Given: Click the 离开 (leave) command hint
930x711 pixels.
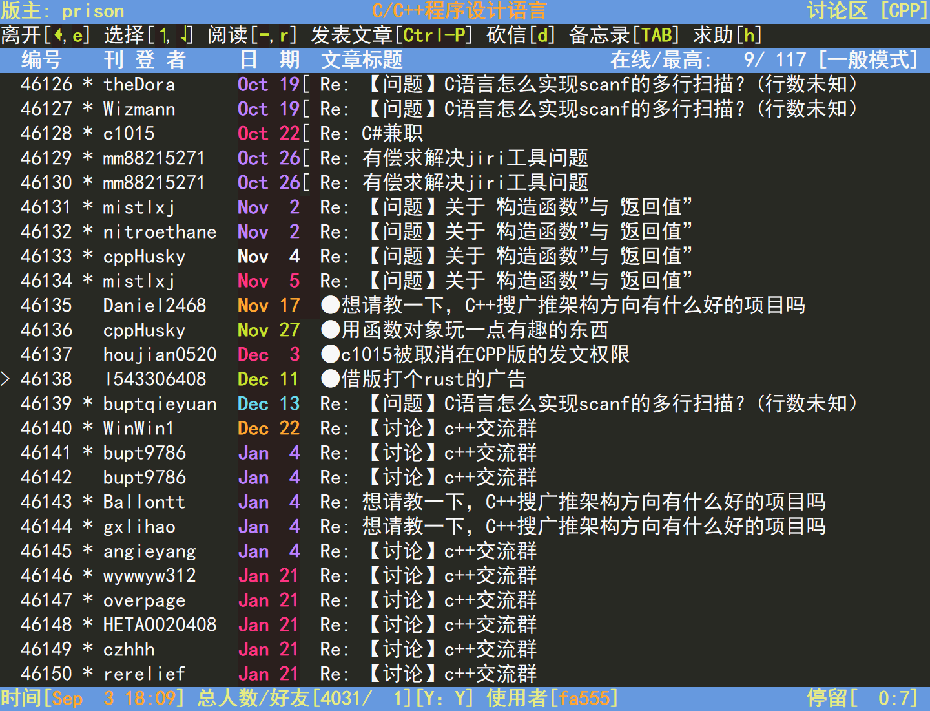Looking at the screenshot, I should [46, 36].
